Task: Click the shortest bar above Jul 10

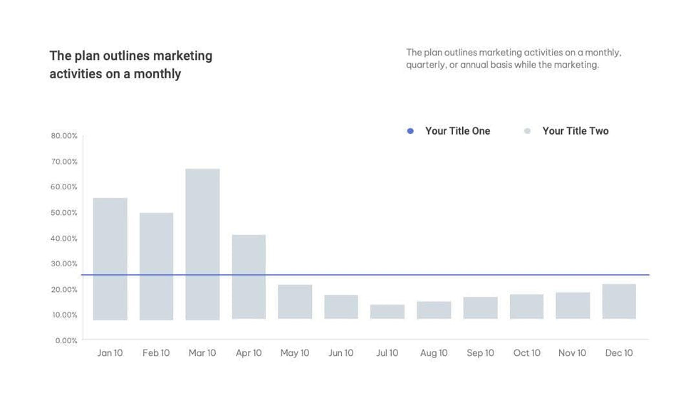Action: pos(387,311)
